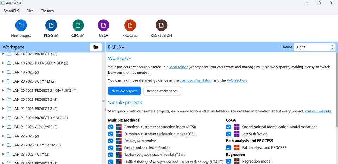The width and height of the screenshot is (338, 164).
Task: Create a new CB-SEM model
Action: tap(78, 25)
